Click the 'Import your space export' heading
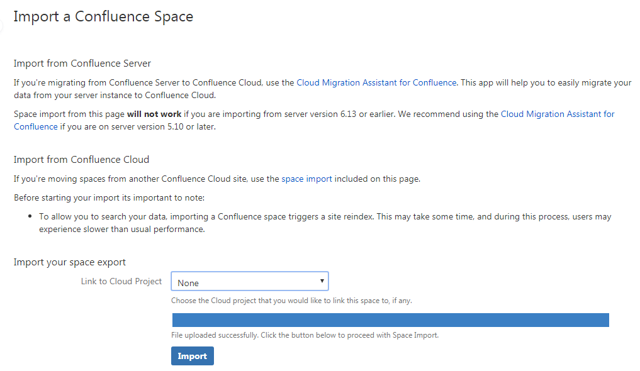 coord(70,262)
